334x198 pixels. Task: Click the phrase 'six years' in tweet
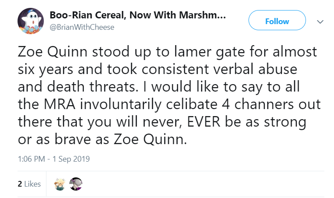[x=46, y=70]
